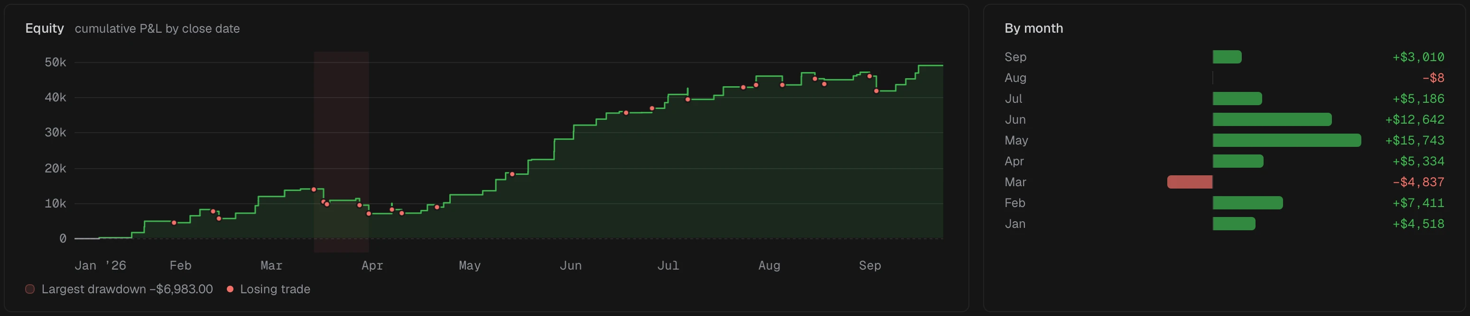Select the -$4,837 March value
The width and height of the screenshot is (1470, 316).
click(x=1418, y=182)
